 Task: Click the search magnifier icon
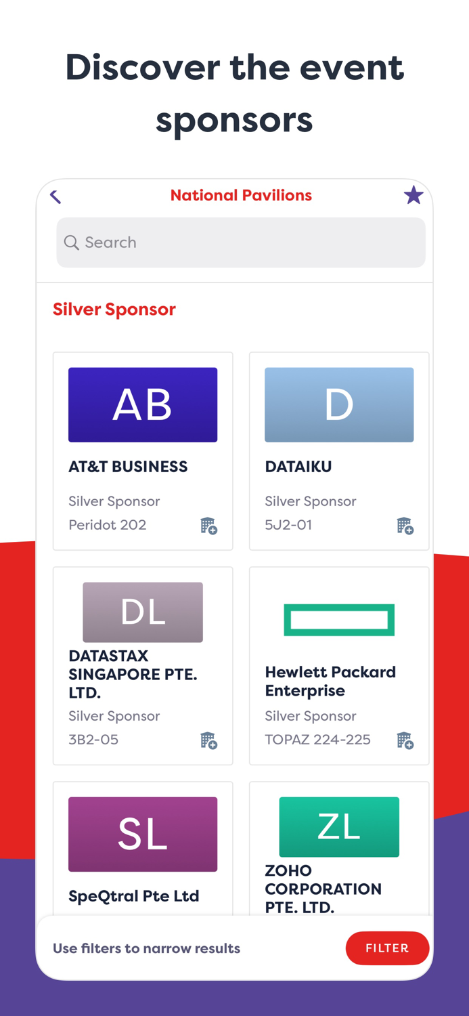tap(71, 242)
